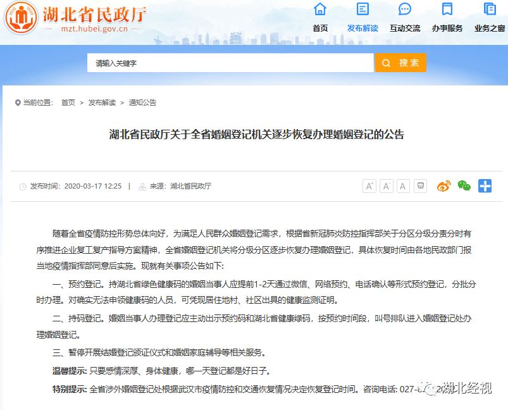Image resolution: width=508 pixels, height=410 pixels.
Task: Select the 发布解读 navigation tab
Action: coord(362,18)
